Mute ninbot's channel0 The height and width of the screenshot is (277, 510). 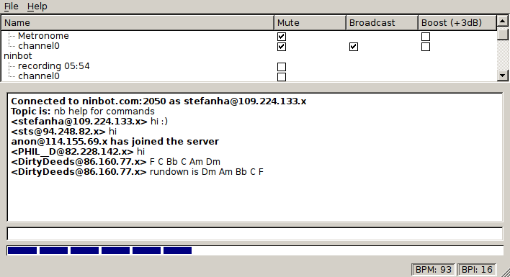pos(282,77)
